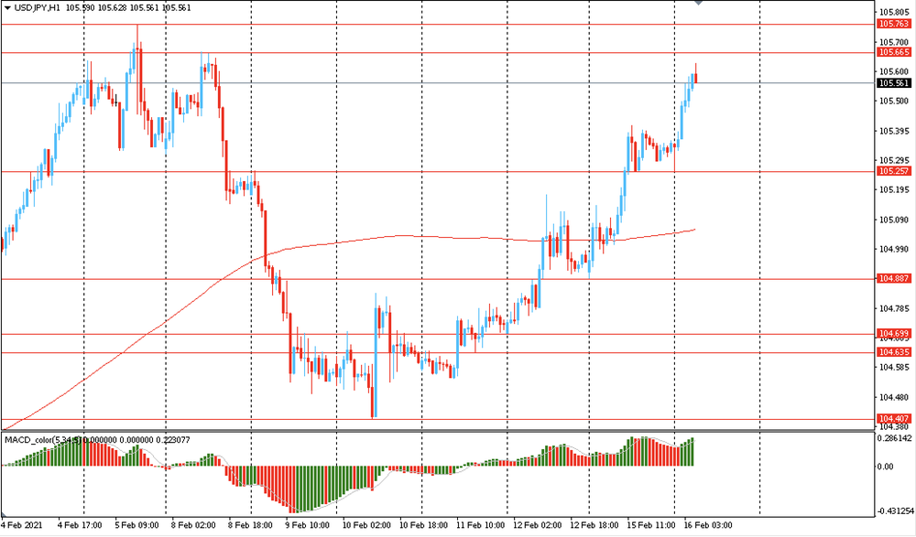Click the 105.600 price axis value
This screenshot has height=537, width=916.
click(894, 71)
